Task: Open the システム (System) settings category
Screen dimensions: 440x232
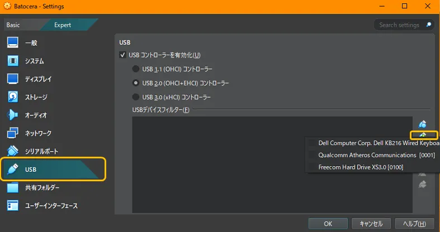Action: click(34, 61)
